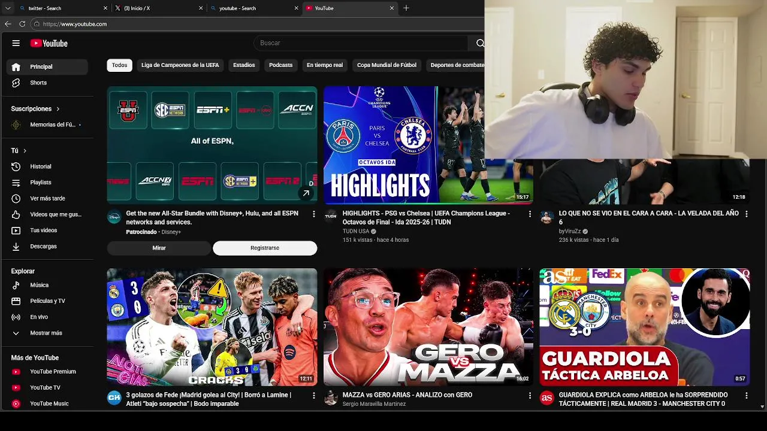Switch to the (3) Inicio / X tab
Screen dimensions: 767x431
[x=158, y=8]
